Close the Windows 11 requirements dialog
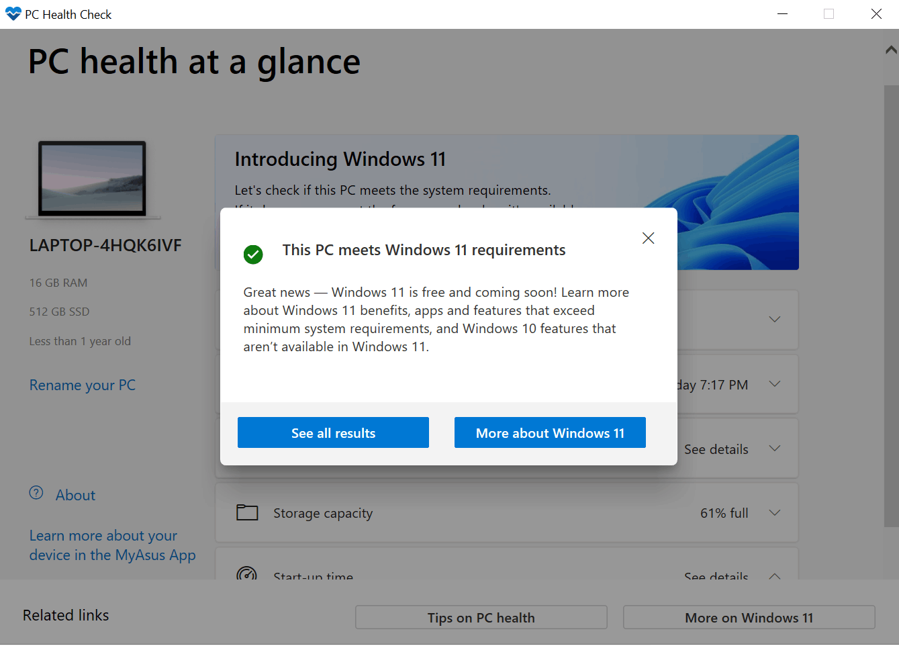Viewport: 899px width, 646px height. coord(648,238)
